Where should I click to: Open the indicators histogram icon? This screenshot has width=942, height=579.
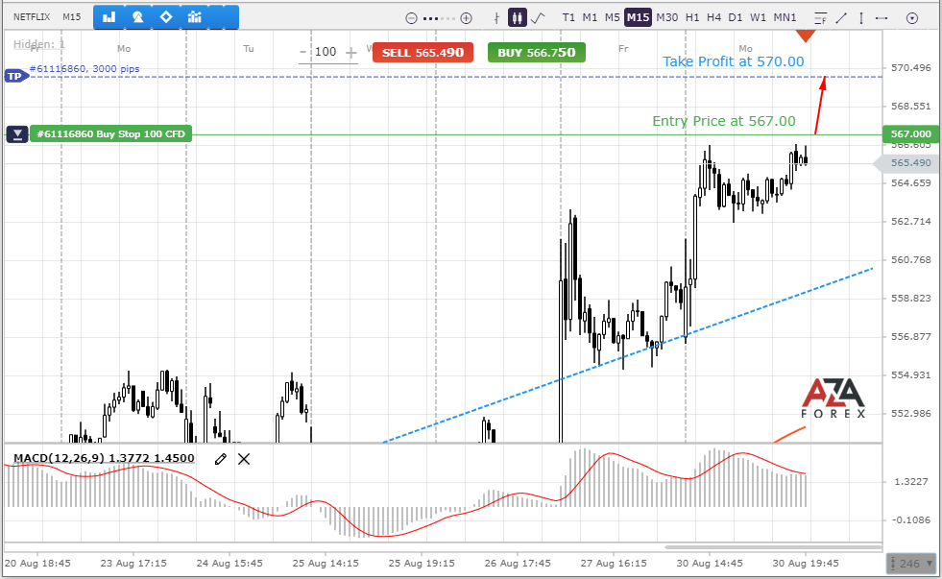pyautogui.click(x=195, y=17)
